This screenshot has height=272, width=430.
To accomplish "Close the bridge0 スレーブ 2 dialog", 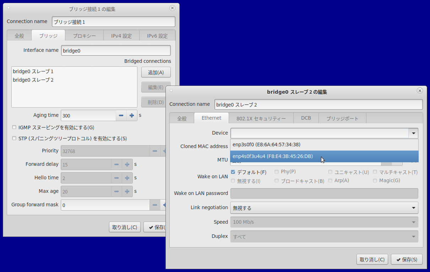I will tap(420, 91).
